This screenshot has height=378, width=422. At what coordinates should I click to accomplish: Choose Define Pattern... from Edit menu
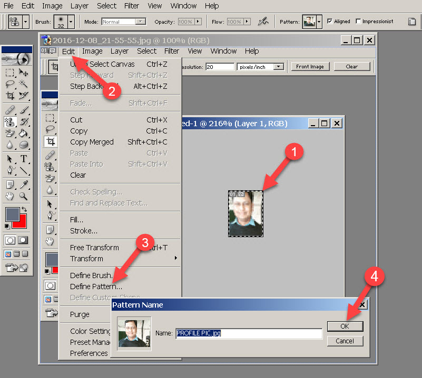pyautogui.click(x=96, y=287)
